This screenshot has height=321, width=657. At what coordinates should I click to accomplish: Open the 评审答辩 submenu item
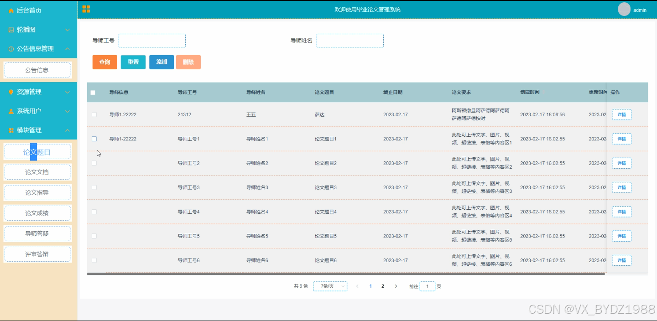click(37, 254)
